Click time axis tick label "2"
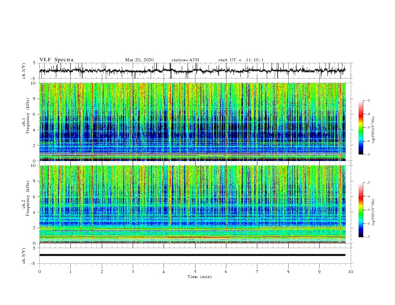The height and width of the screenshot is (305, 395). pos(102,272)
